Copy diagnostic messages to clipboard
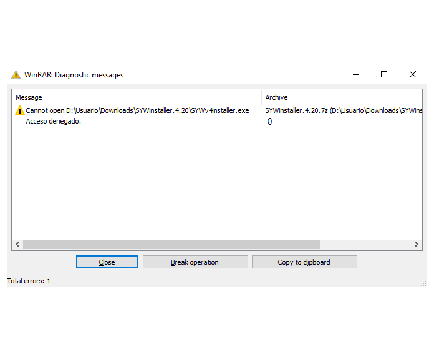This screenshot has width=434, height=352. pyautogui.click(x=304, y=262)
